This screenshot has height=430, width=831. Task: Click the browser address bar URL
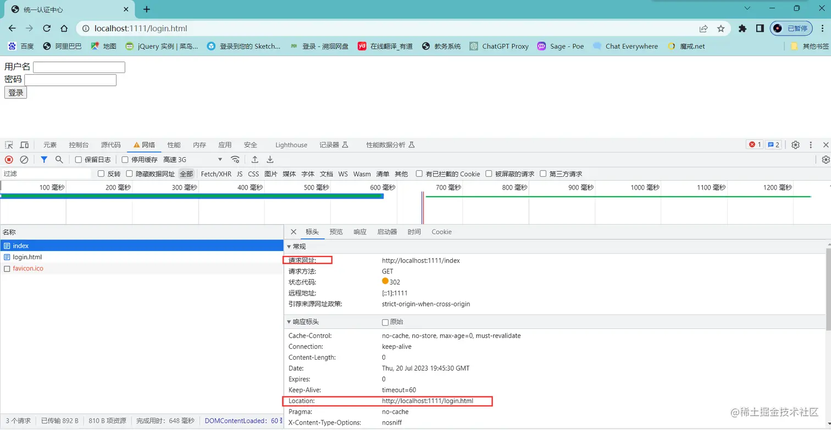pyautogui.click(x=142, y=29)
